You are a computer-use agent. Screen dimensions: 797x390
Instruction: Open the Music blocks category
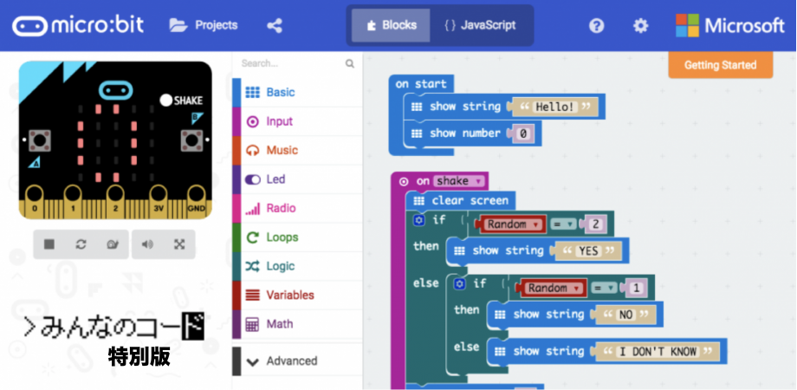click(x=297, y=151)
